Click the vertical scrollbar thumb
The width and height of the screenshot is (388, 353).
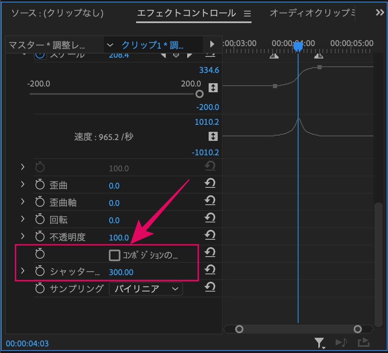(x=379, y=264)
